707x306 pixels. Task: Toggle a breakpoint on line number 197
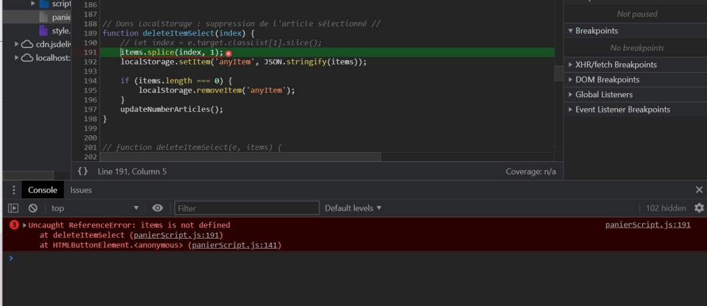click(90, 109)
